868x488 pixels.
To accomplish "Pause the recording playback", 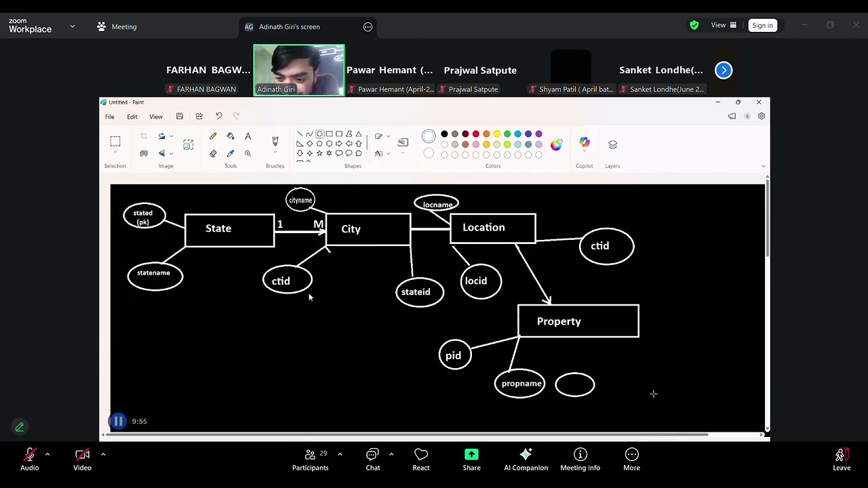I will (x=117, y=422).
